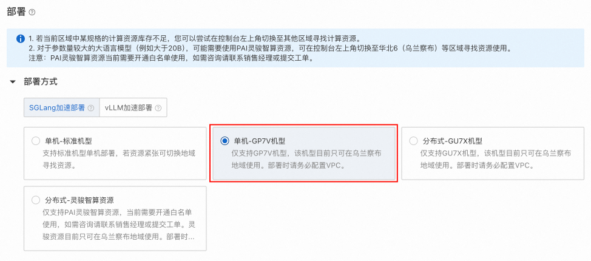Select the 单机-GP7V机型 radio button
This screenshot has width=591, height=261.
(x=225, y=141)
